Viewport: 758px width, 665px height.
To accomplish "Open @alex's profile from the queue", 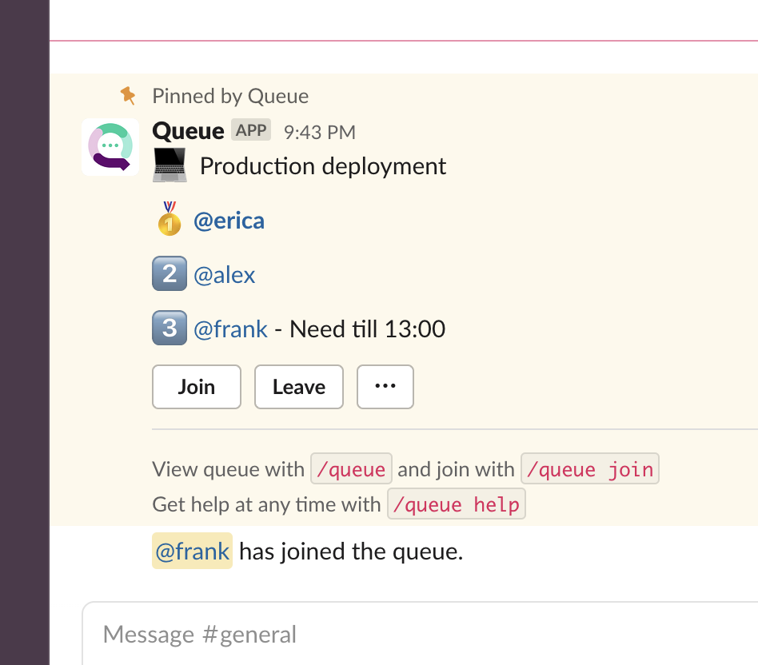I will click(224, 274).
